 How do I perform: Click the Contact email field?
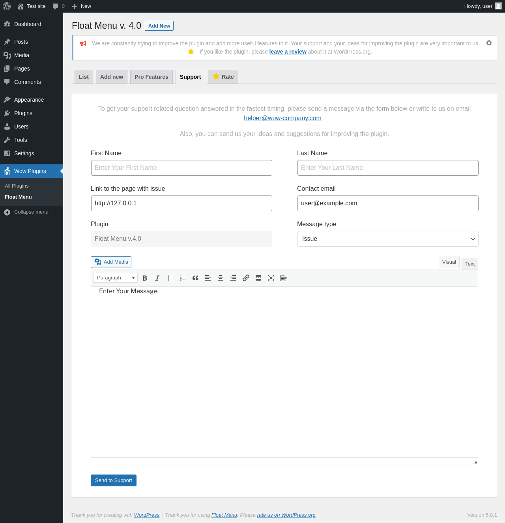[388, 203]
